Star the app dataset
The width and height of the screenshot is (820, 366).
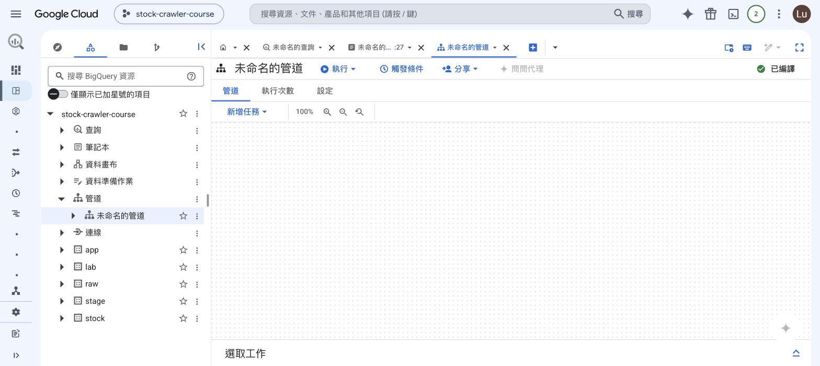pyautogui.click(x=183, y=250)
